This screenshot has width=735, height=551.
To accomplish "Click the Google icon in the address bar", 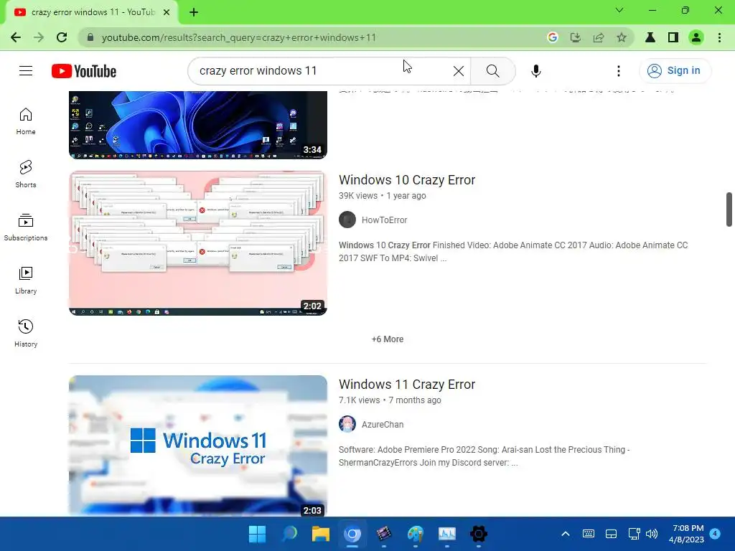I will (553, 37).
